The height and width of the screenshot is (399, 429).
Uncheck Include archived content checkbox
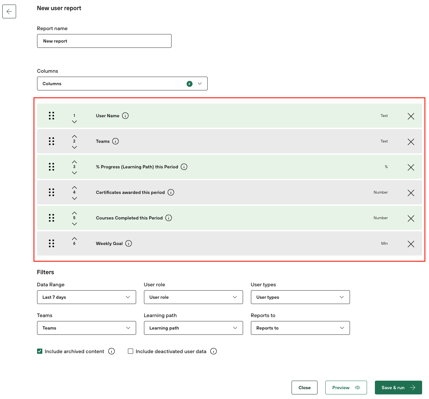pyautogui.click(x=40, y=351)
